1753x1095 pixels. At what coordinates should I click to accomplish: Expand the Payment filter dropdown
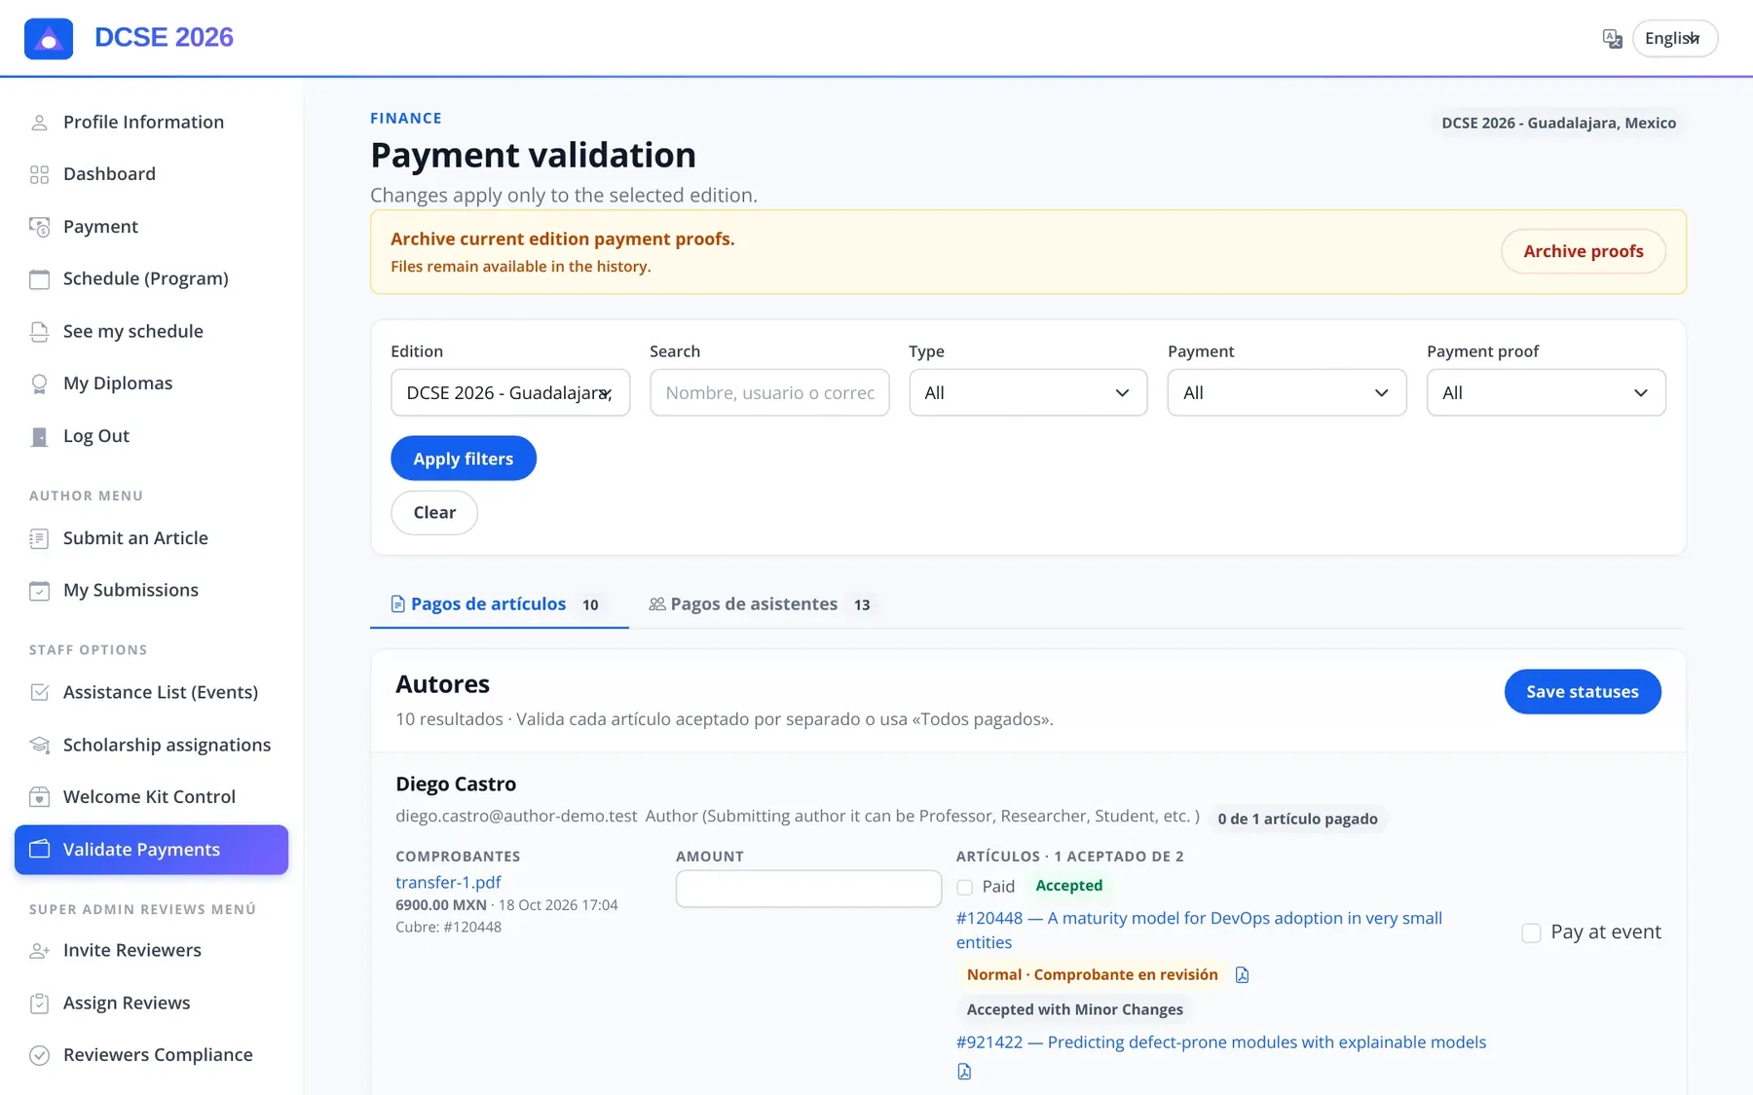(1287, 393)
